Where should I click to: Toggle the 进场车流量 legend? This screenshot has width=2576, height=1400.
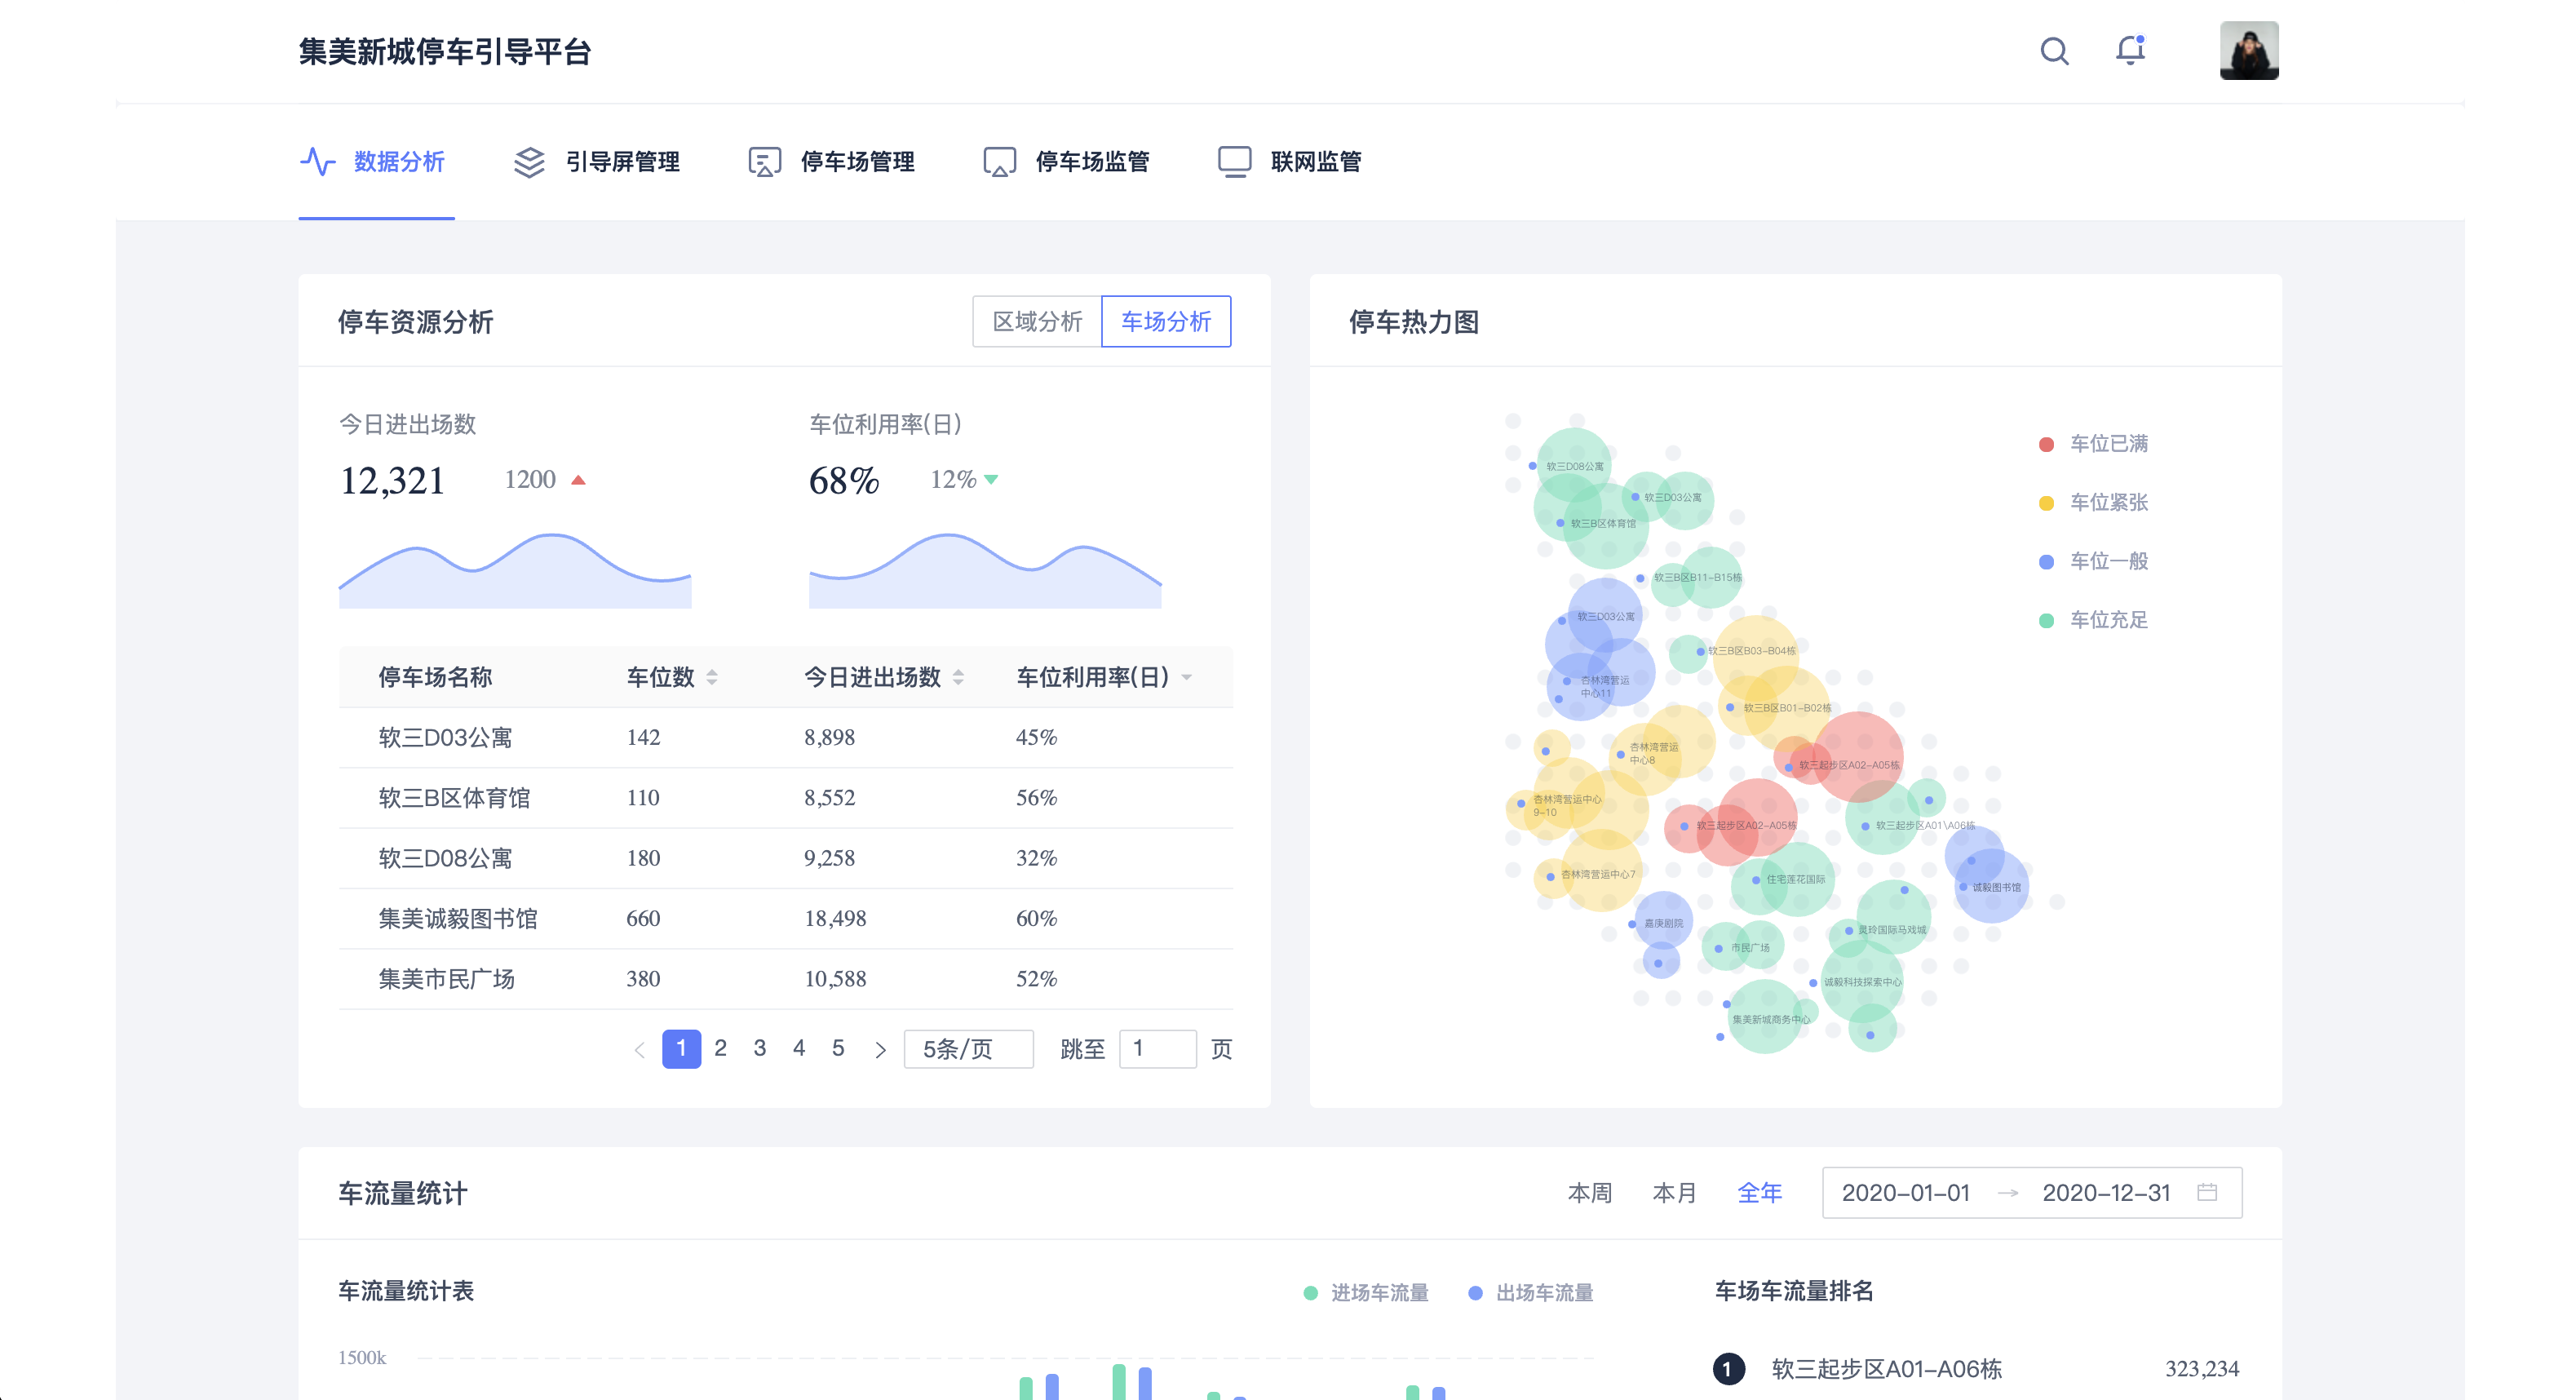pos(1366,1293)
